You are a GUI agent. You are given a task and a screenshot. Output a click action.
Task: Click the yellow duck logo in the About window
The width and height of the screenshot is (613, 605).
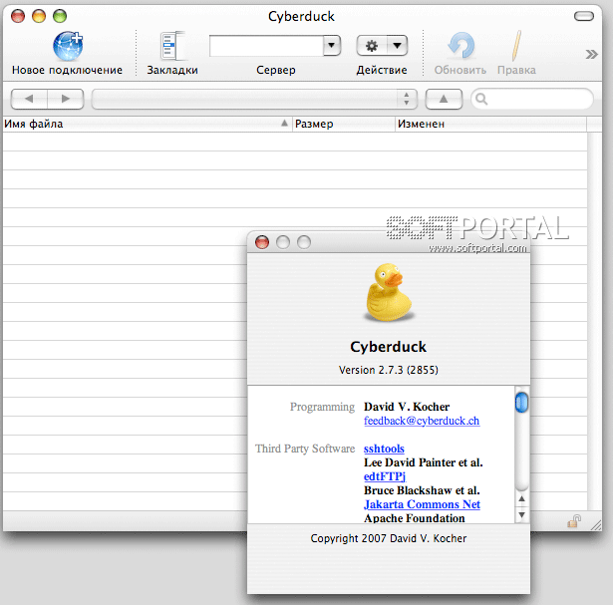click(389, 292)
